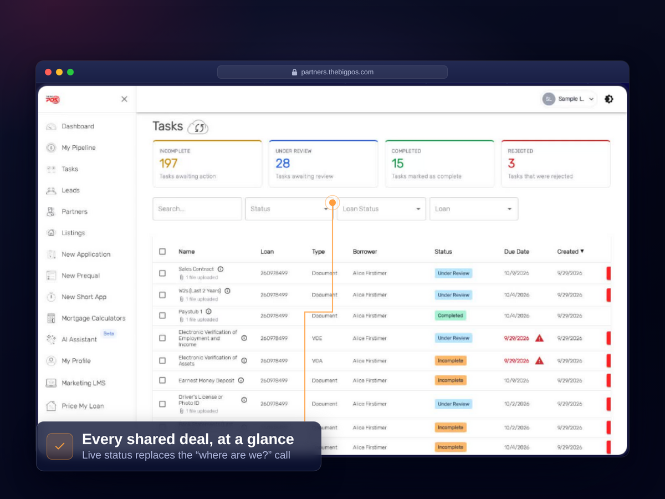Filter by the Incomplete 197 summary card

(x=207, y=164)
